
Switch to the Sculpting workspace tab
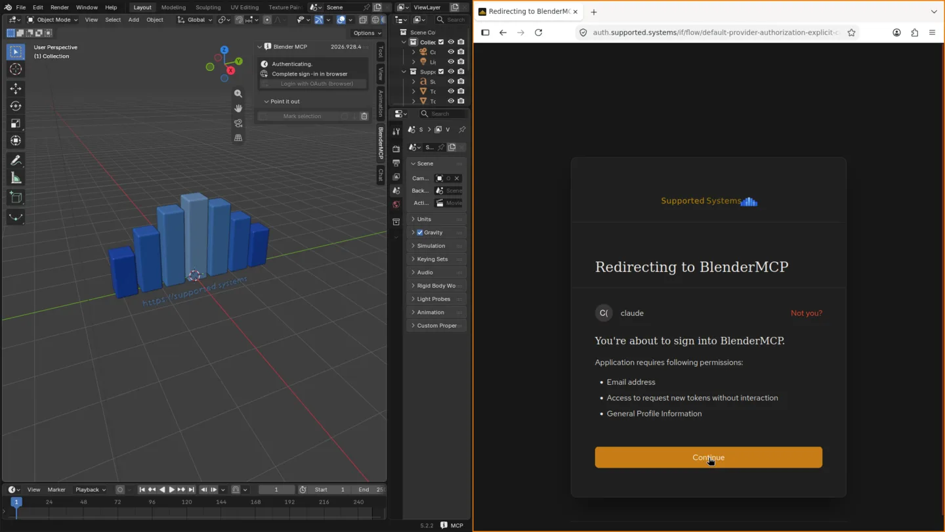(x=208, y=7)
